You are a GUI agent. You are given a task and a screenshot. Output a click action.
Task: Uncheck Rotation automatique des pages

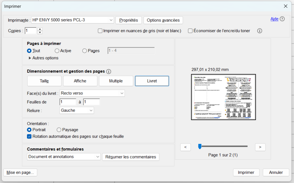point(29,136)
